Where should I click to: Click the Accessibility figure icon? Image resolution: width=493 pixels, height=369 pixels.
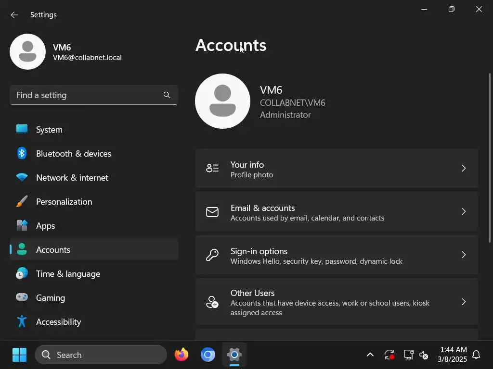tap(22, 321)
